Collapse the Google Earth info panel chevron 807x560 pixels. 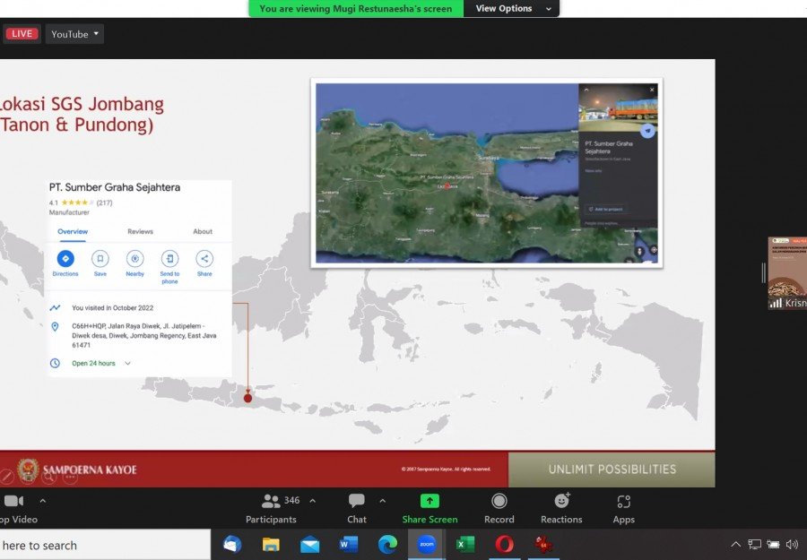point(586,90)
